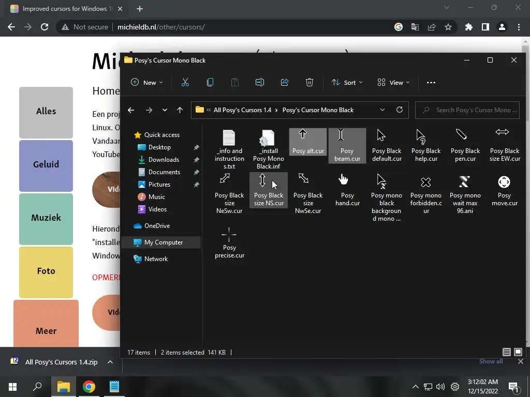Select Posy Black default.cur file
530x397 pixels.
387,145
